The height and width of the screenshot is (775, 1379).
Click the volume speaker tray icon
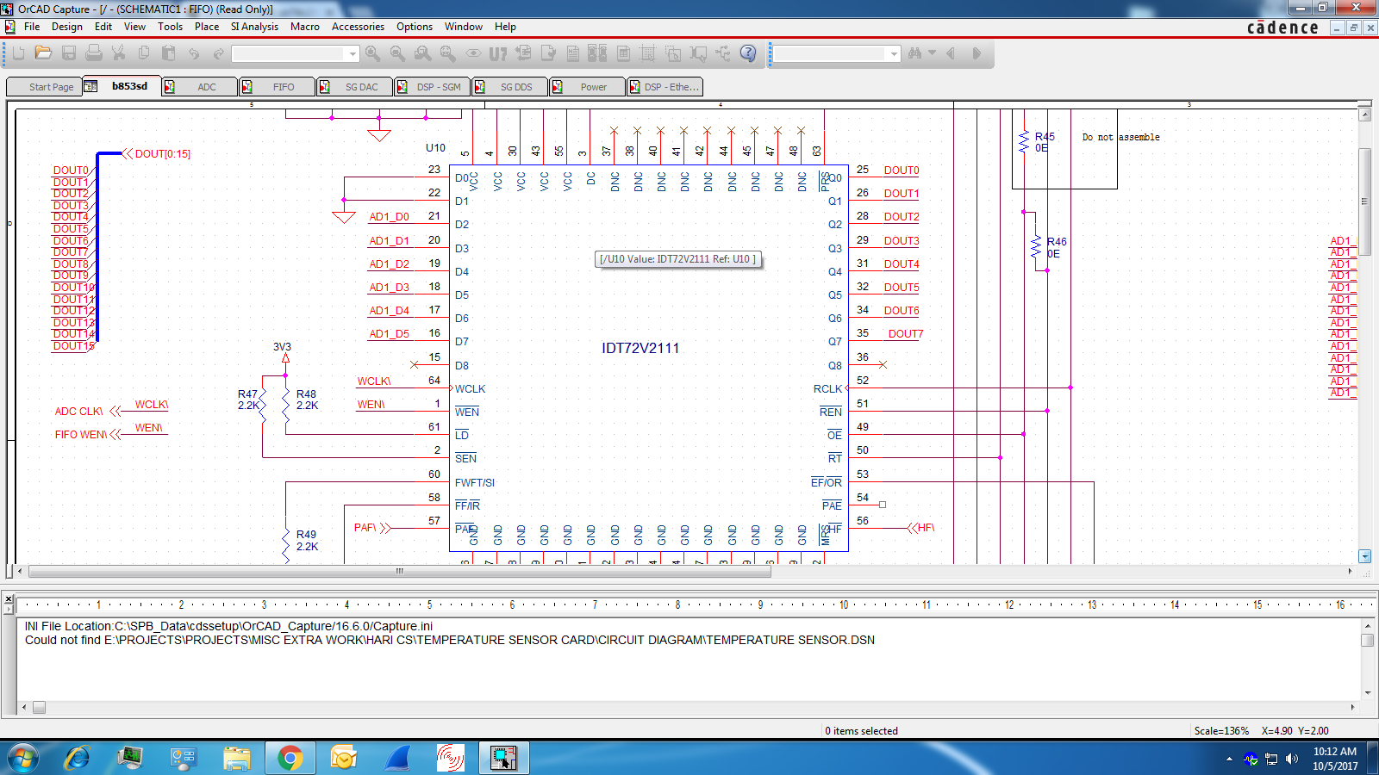(1291, 759)
